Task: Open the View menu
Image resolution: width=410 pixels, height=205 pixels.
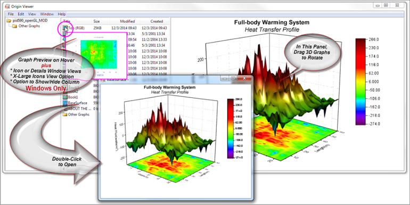Action: point(32,14)
